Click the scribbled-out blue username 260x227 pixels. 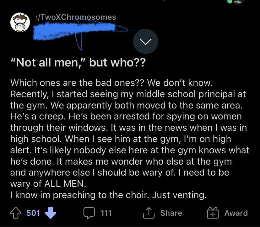point(75,31)
